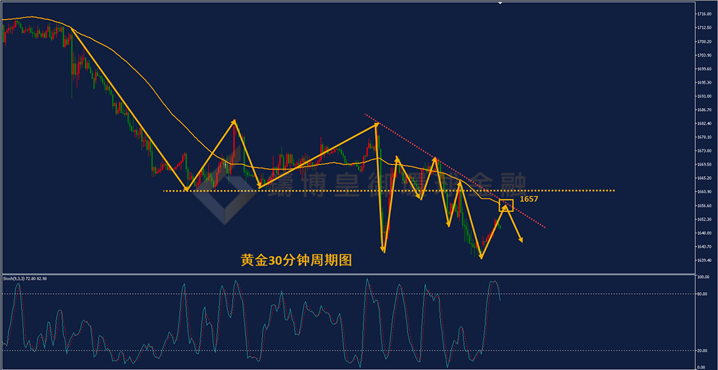Click the arrowhead at the 1682.40 peak
The width and height of the screenshot is (718, 370).
376,123
